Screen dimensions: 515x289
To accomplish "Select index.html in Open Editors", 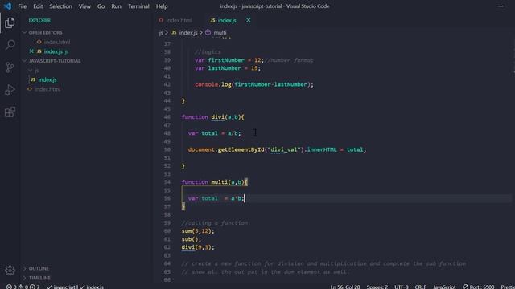I will [x=57, y=42].
